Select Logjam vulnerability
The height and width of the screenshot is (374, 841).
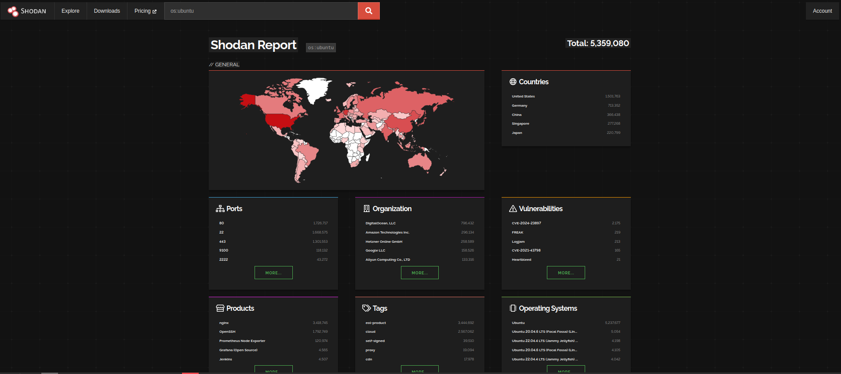pos(566,241)
